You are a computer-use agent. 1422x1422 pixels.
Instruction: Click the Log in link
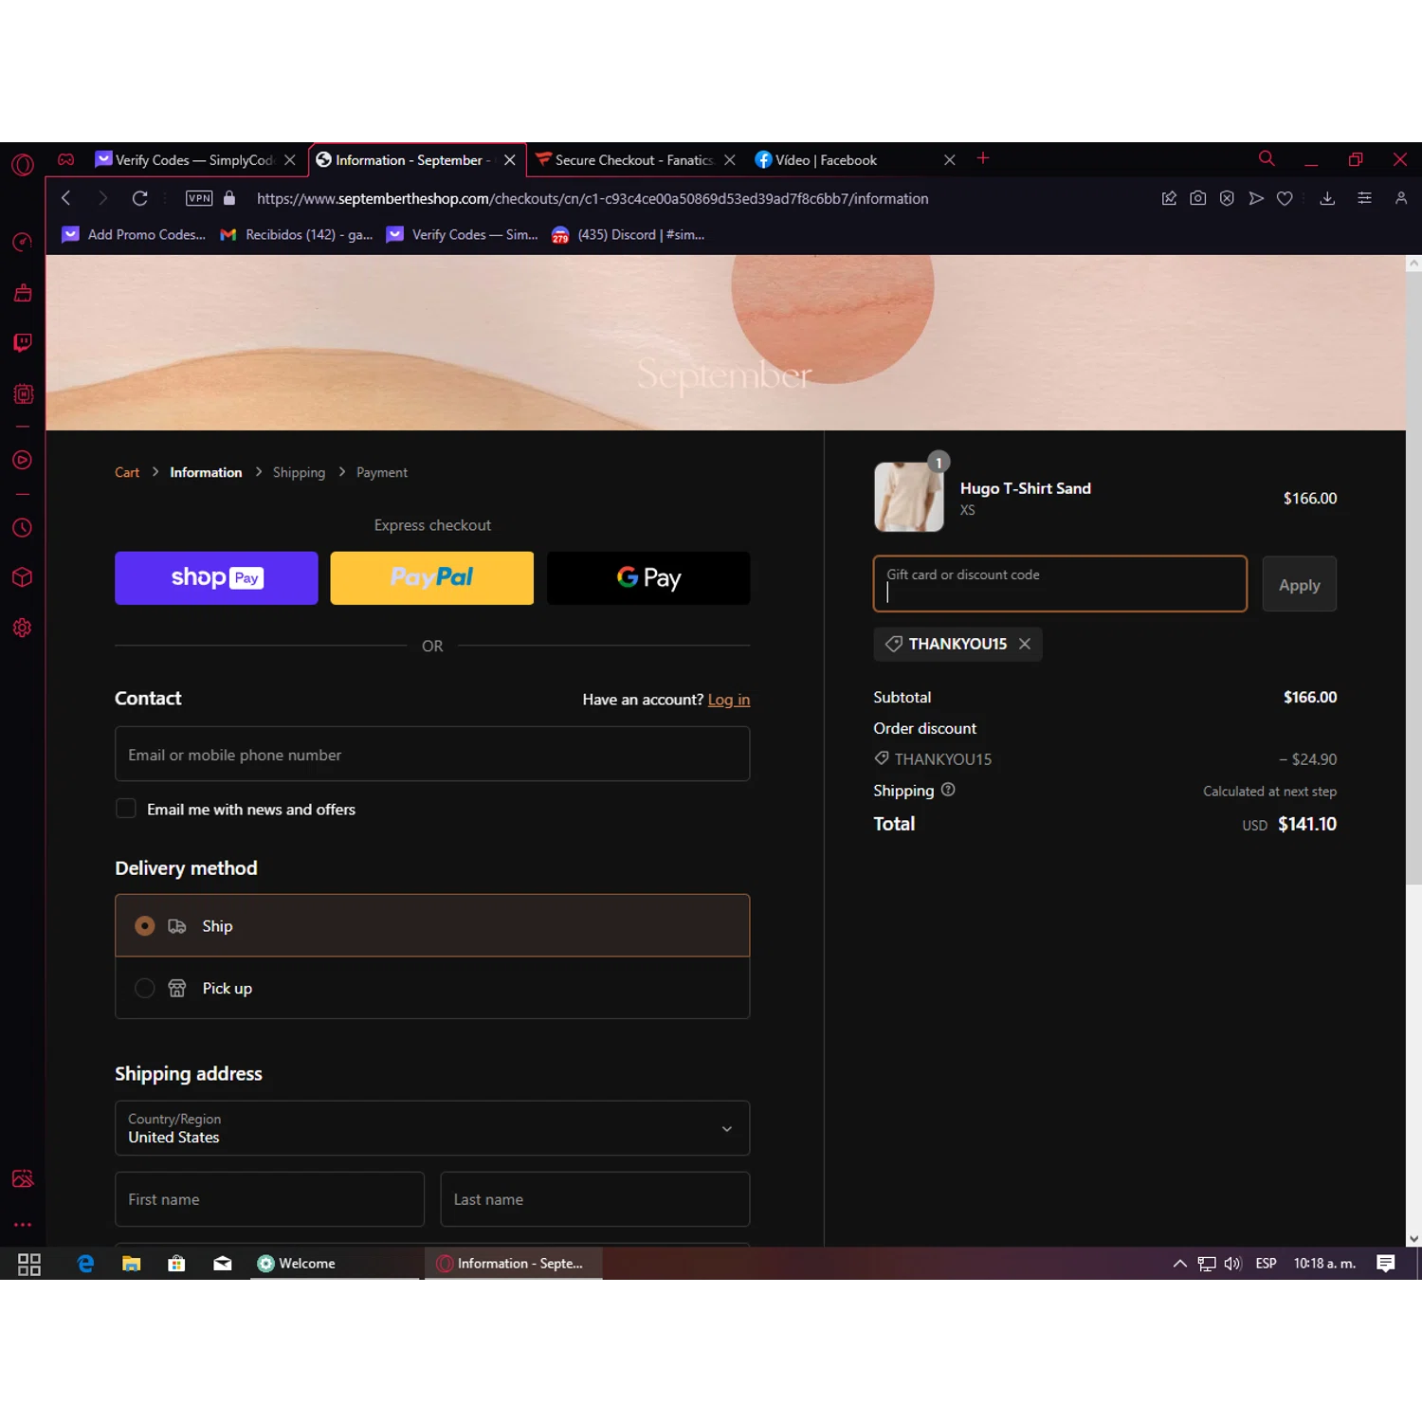[x=729, y=700]
